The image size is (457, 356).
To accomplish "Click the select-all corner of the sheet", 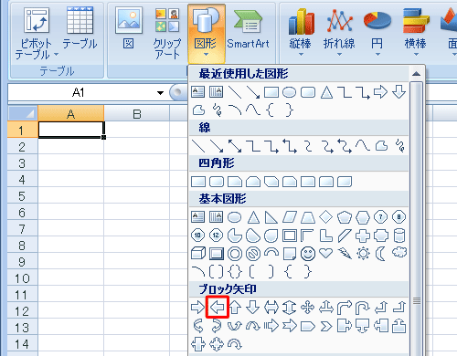I will click(23, 113).
